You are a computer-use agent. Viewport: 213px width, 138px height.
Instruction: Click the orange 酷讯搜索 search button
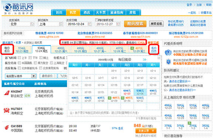click(135, 24)
